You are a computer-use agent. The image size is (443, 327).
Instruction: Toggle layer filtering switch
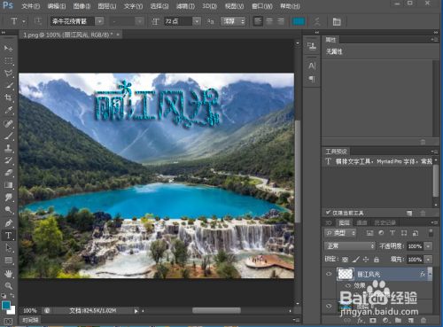(431, 233)
